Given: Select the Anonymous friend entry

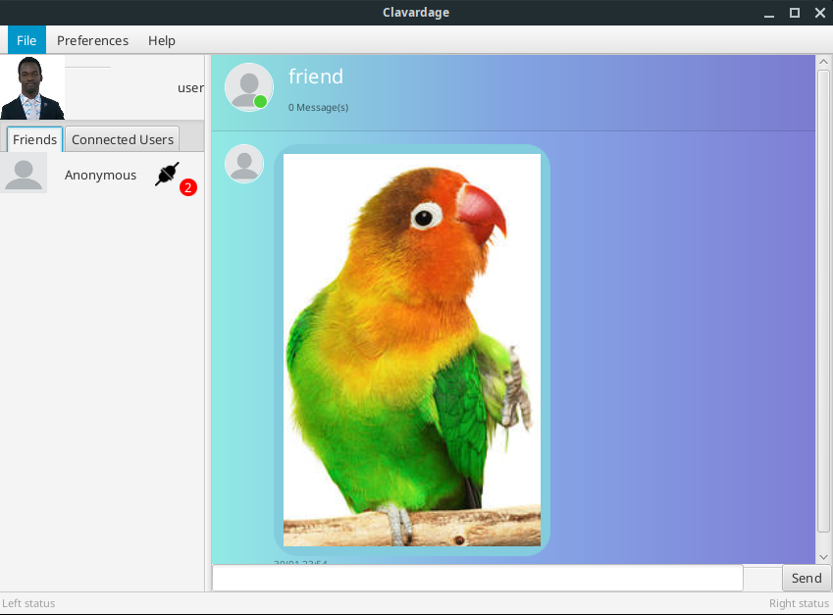Looking at the screenshot, I should point(102,174).
